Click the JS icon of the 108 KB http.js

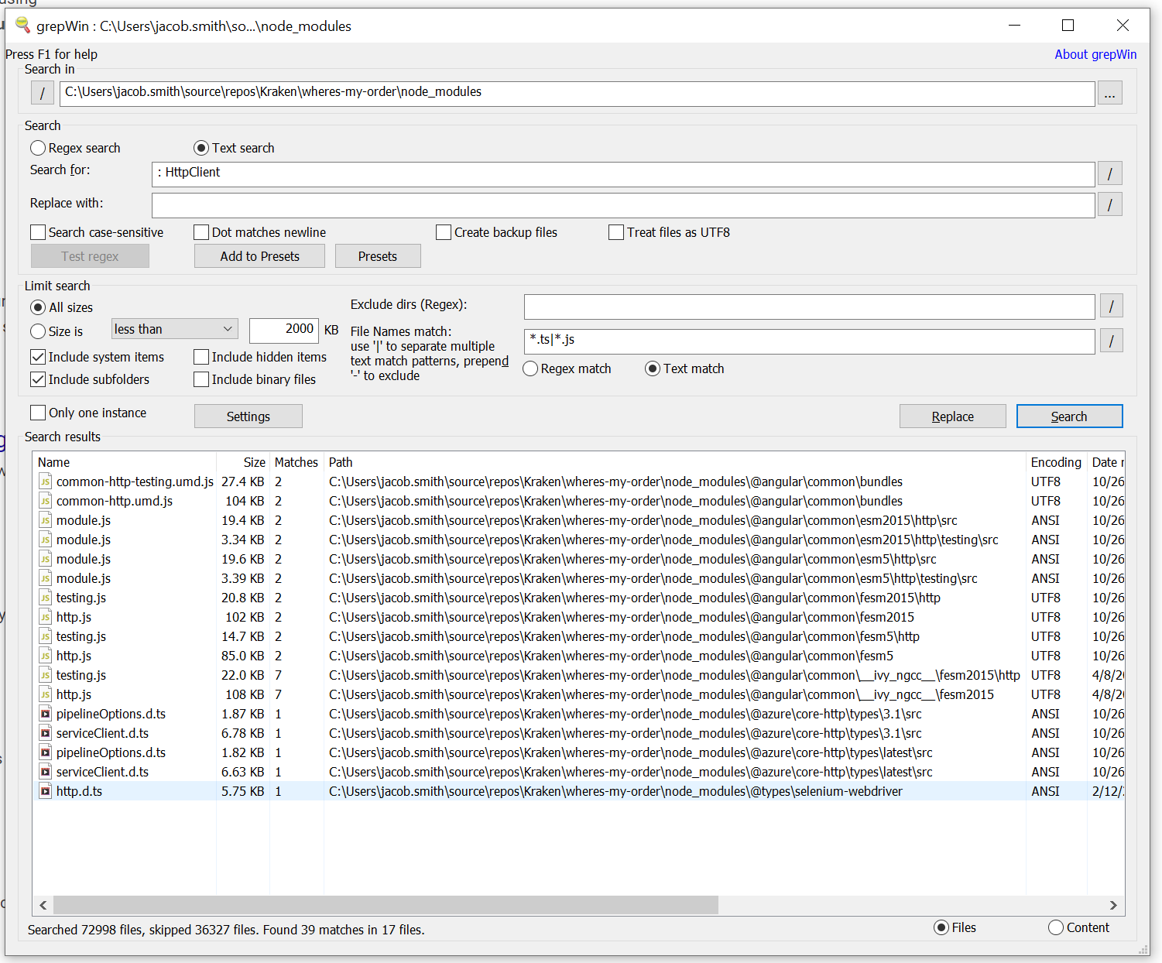tap(46, 694)
